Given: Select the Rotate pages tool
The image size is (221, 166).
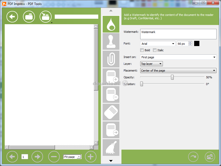Looking at the screenshot, I should coord(111,112).
